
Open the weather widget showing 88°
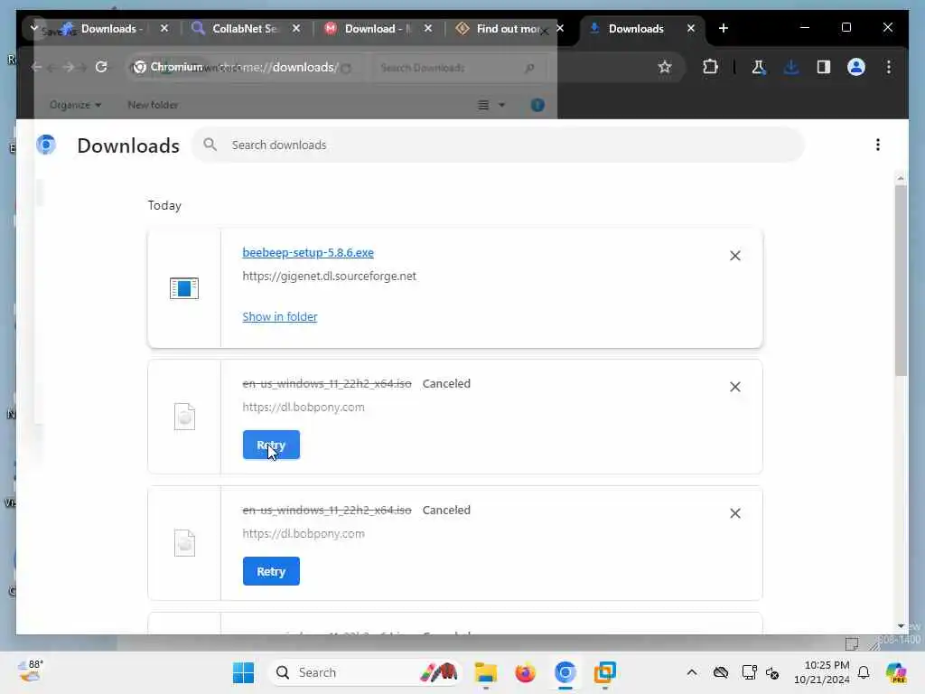[x=31, y=671]
